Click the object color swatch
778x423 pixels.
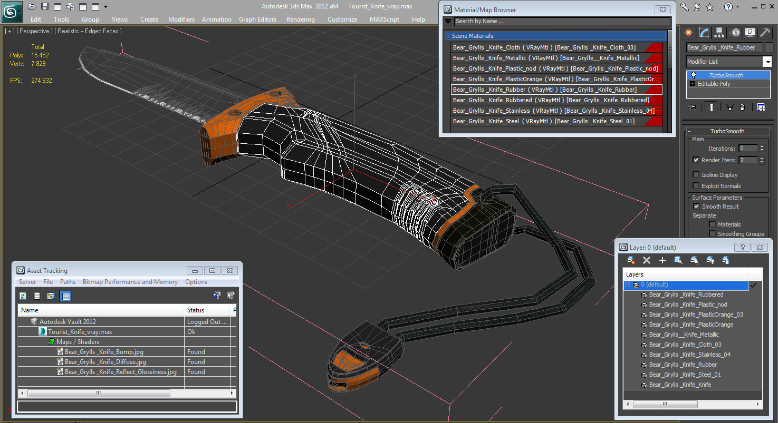coord(769,47)
